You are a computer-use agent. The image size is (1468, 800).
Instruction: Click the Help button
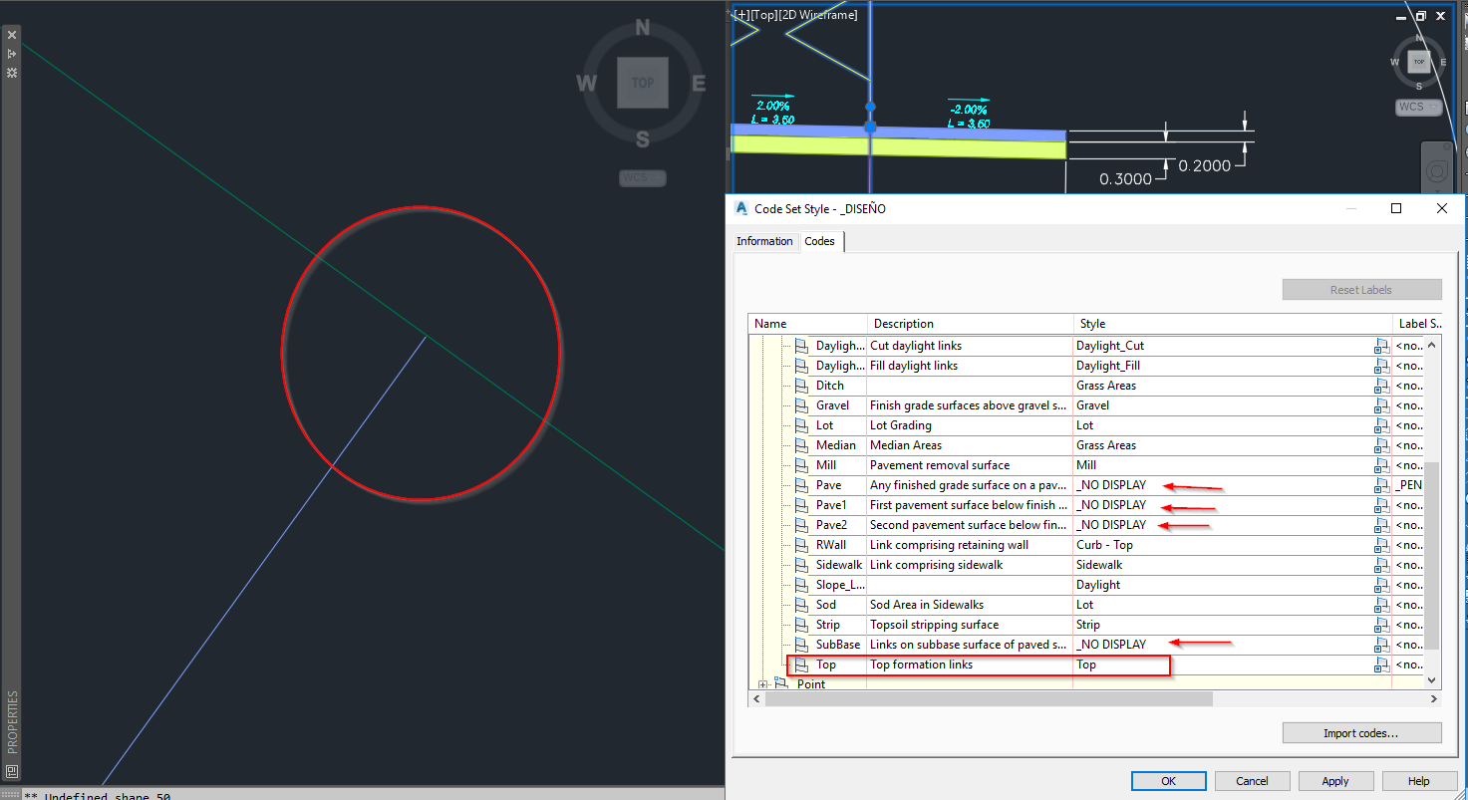point(1418,780)
